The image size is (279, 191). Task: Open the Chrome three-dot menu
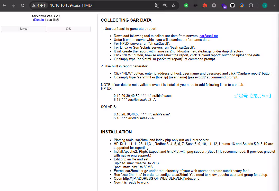click(x=274, y=5)
